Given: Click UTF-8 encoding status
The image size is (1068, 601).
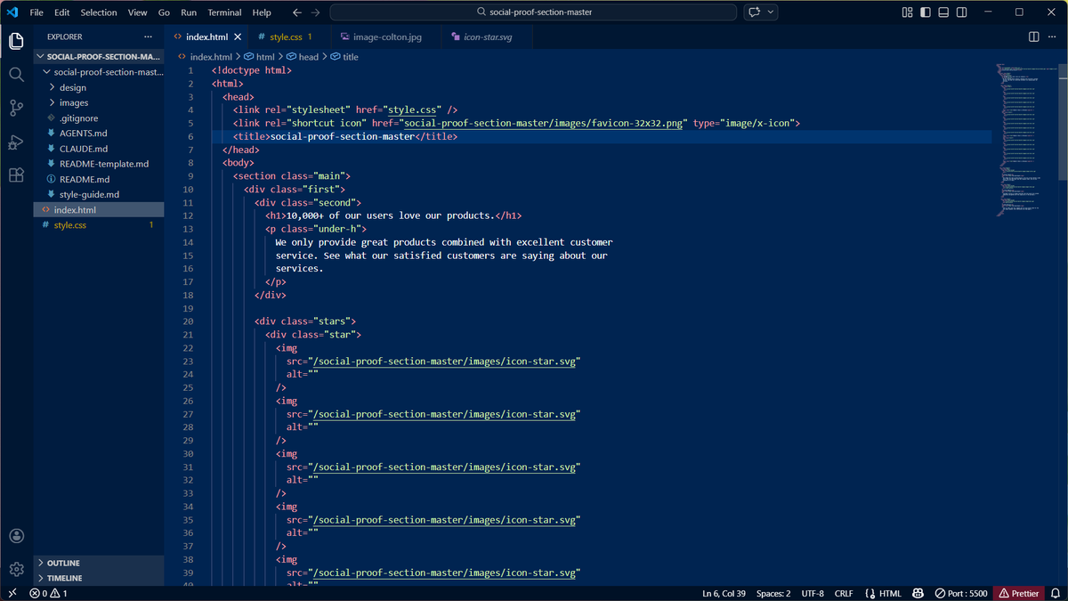Looking at the screenshot, I should [813, 593].
